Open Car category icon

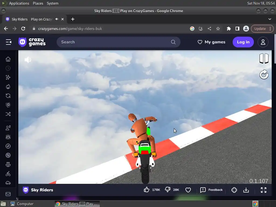pyautogui.click(x=8, y=183)
